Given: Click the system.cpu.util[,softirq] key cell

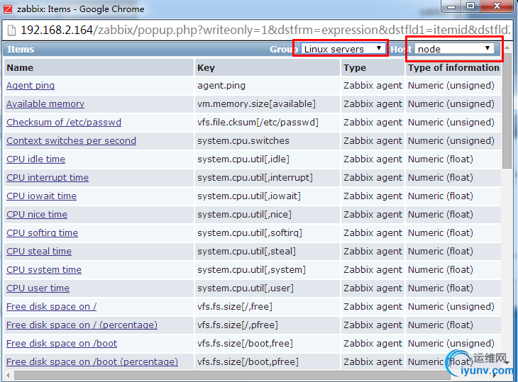Looking at the screenshot, I should [268, 233].
